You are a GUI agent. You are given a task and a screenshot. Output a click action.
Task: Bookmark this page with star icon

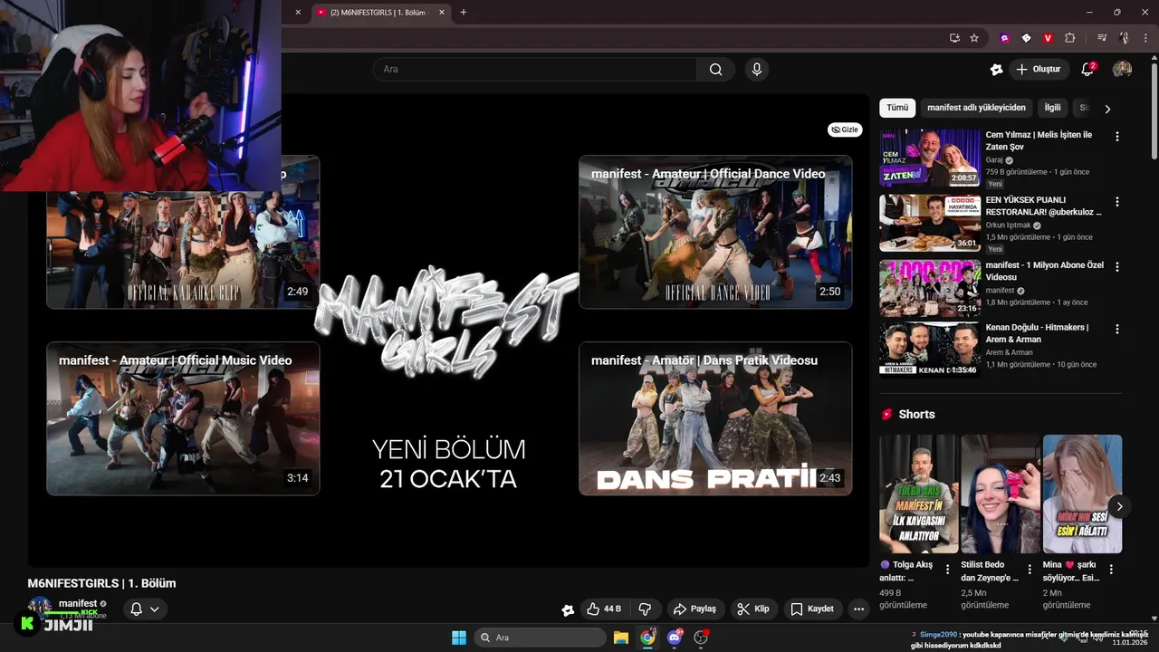tap(974, 38)
